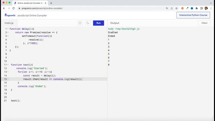Go back with the browser back arrow

pos(4,8)
